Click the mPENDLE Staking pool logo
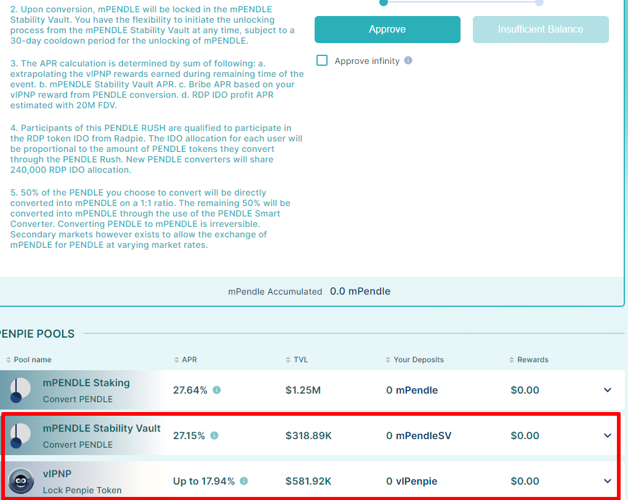 tap(20, 390)
